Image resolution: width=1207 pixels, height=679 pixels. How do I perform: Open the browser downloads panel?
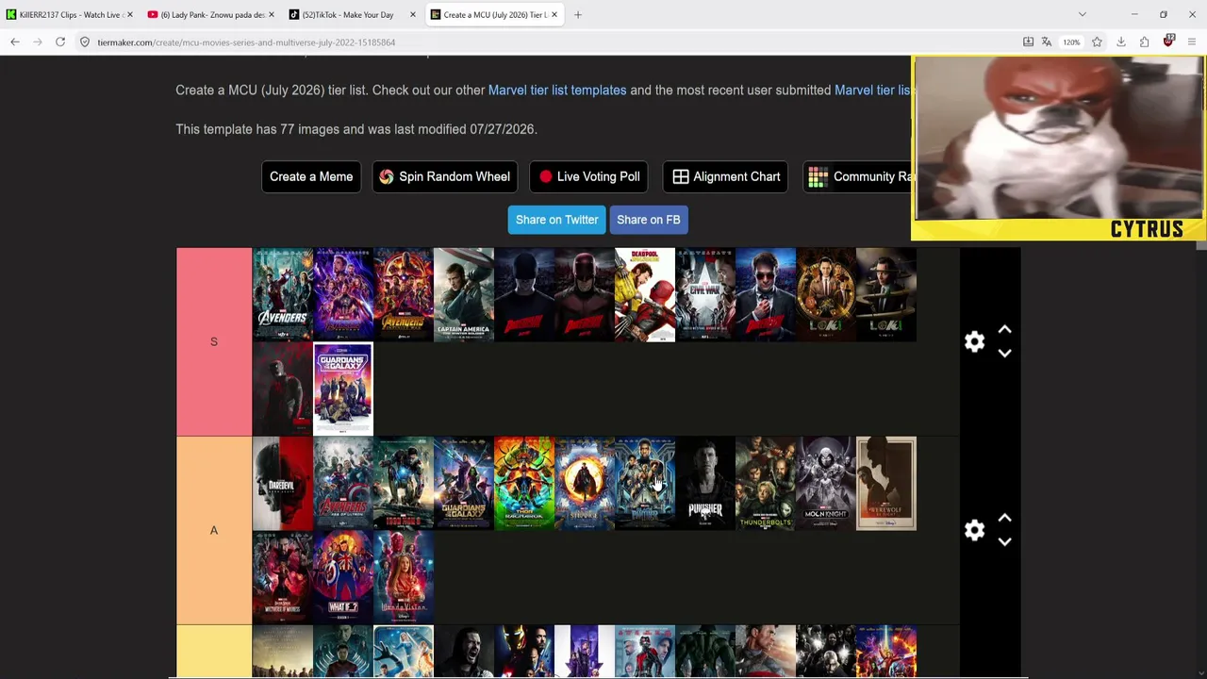click(x=1121, y=41)
